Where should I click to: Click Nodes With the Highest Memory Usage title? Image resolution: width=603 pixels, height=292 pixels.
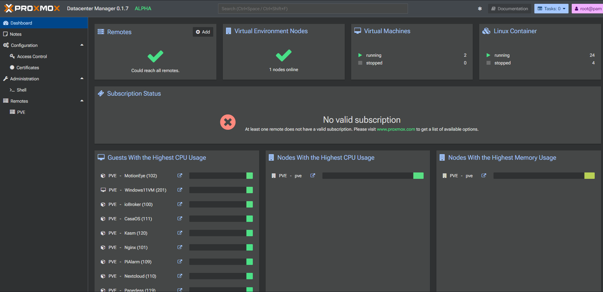(502, 157)
